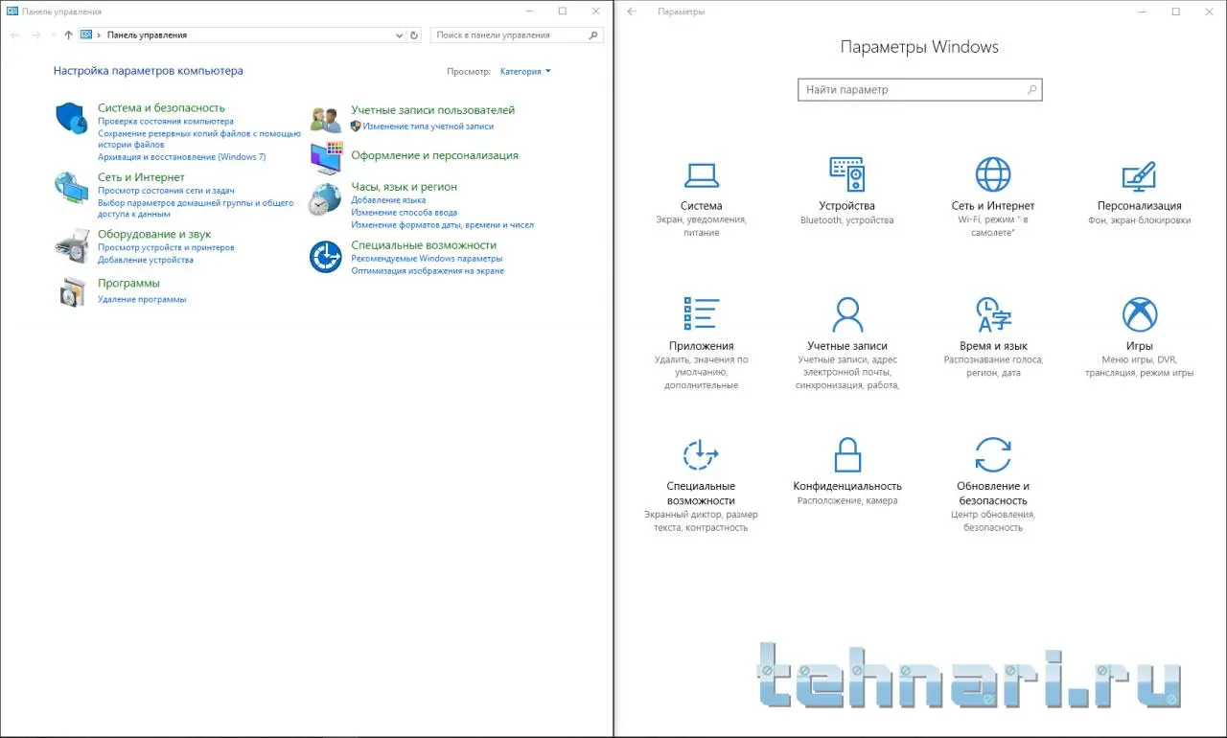The image size is (1227, 738).
Task: Minimize the Панель управления window
Action: click(x=531, y=12)
